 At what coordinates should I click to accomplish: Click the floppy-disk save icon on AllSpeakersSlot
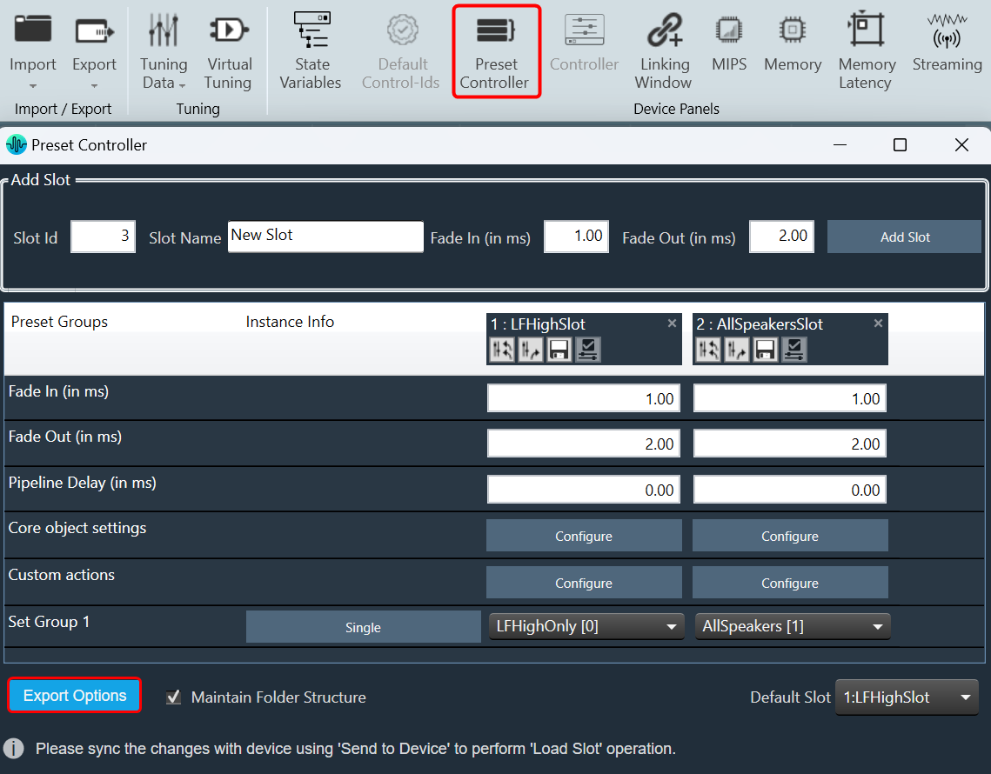coord(766,350)
